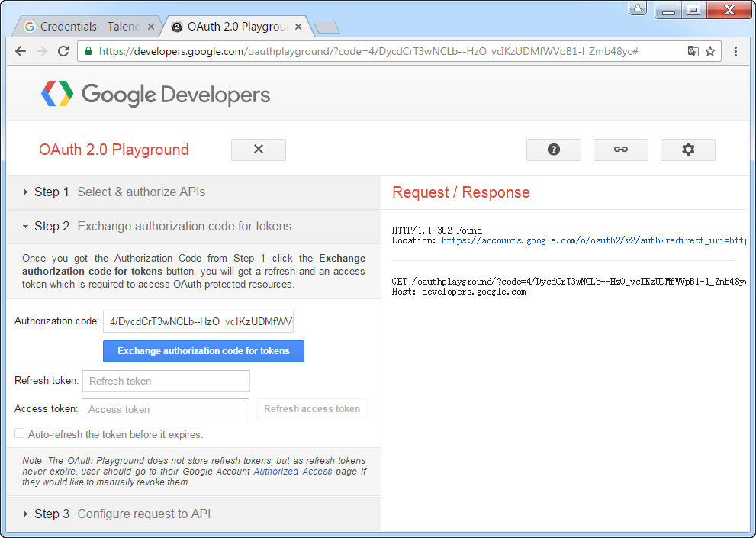Open the Authorized Access link
Image resolution: width=756 pixels, height=538 pixels.
click(x=293, y=472)
